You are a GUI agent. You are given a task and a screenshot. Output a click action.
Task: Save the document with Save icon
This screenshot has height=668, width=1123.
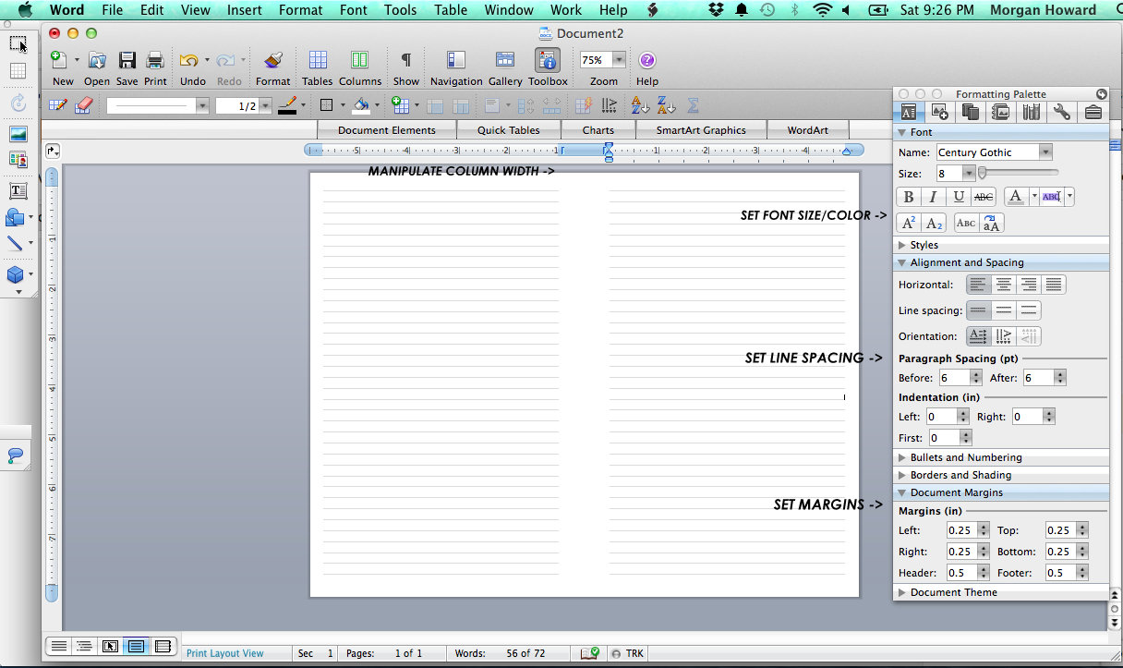127,60
